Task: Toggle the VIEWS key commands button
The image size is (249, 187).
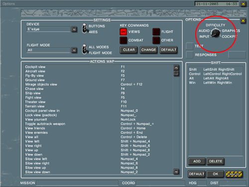Action: (123, 31)
